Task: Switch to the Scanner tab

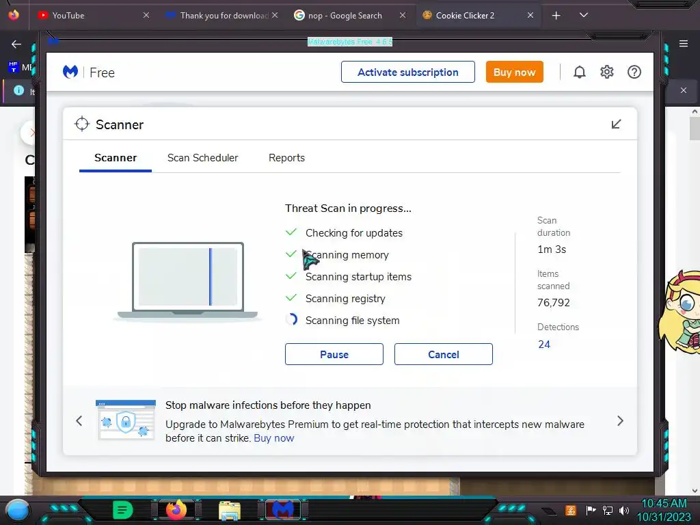Action: pos(115,158)
